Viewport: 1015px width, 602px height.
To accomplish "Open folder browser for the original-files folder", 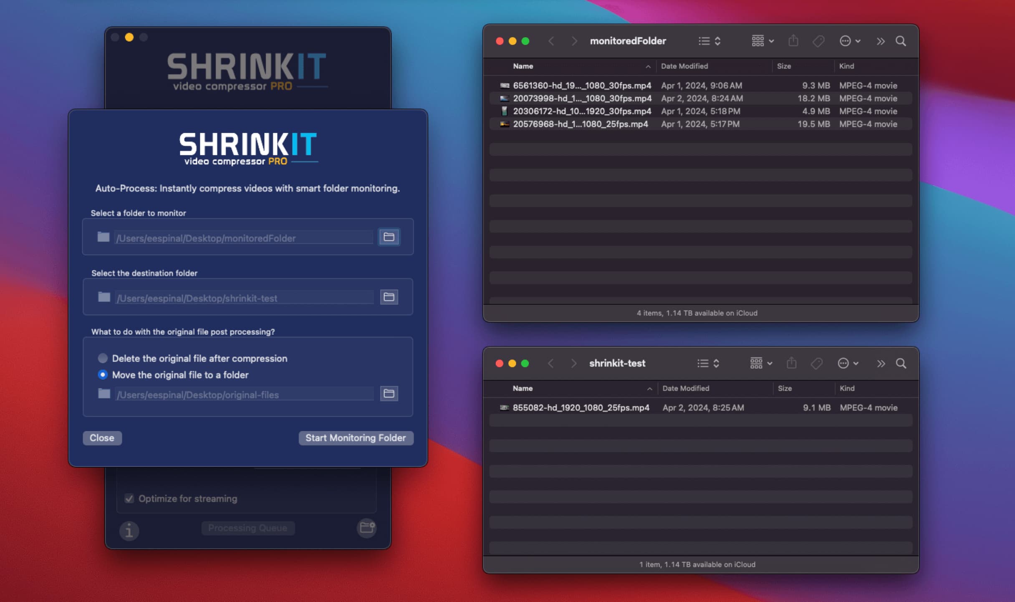I will pos(389,394).
